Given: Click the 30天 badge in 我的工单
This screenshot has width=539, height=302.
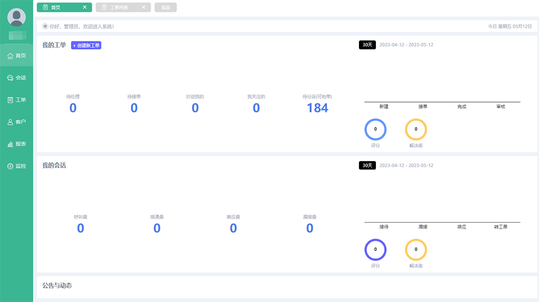Looking at the screenshot, I should coord(367,45).
